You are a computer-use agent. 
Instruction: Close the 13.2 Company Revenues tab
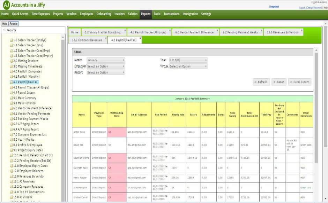pos(106,38)
